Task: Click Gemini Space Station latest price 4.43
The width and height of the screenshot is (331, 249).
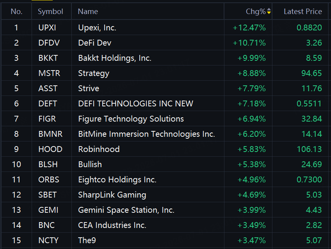Action: click(x=314, y=210)
